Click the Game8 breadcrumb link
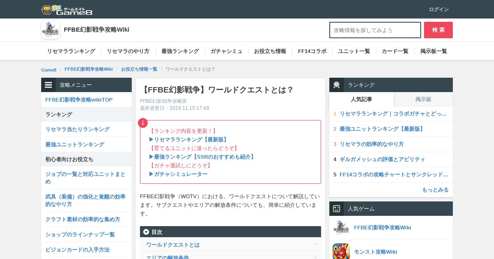 (x=49, y=69)
